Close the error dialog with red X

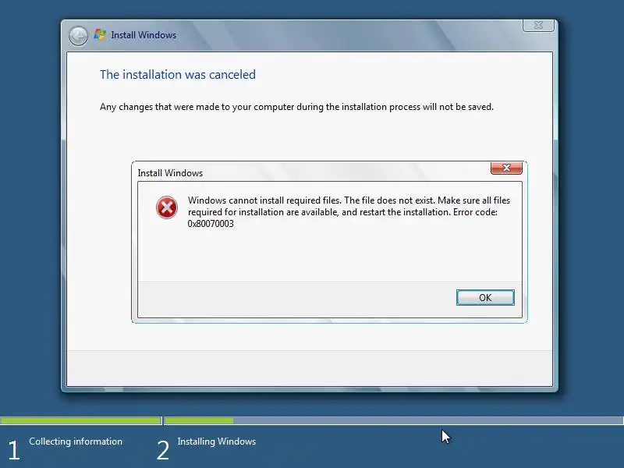pos(506,168)
